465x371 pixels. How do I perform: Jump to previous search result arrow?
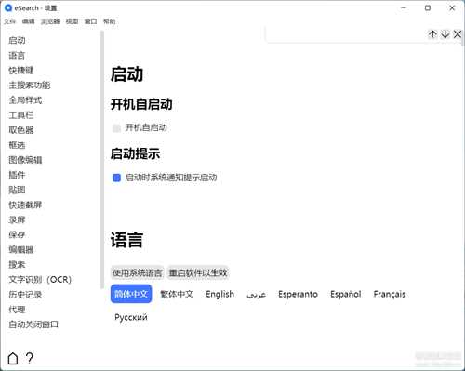pos(432,34)
